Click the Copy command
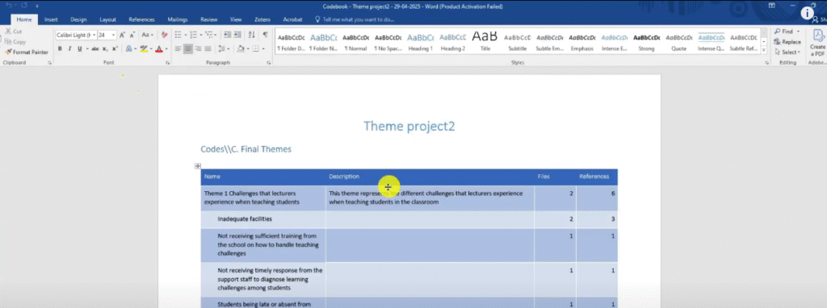 tap(15, 42)
